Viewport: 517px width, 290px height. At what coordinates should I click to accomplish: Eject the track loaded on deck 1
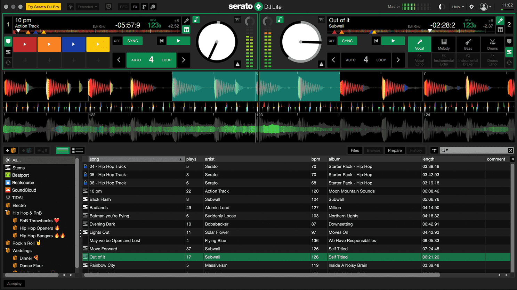click(x=238, y=64)
